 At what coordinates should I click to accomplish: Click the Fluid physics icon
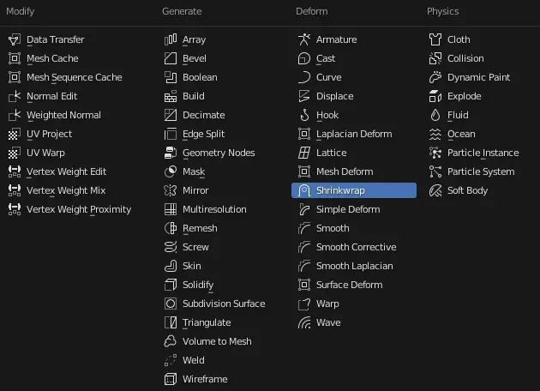pos(435,115)
